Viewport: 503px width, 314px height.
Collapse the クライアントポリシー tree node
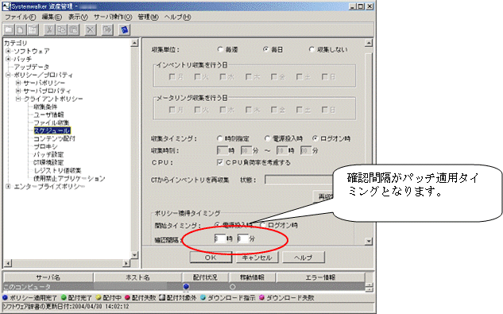pos(18,99)
